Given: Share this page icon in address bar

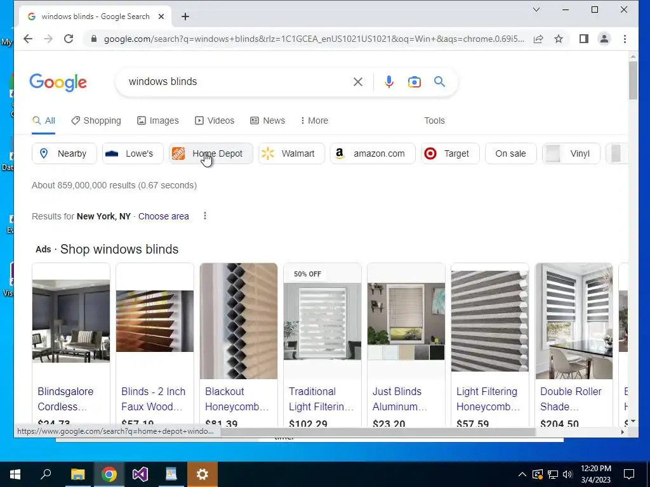Looking at the screenshot, I should (538, 39).
